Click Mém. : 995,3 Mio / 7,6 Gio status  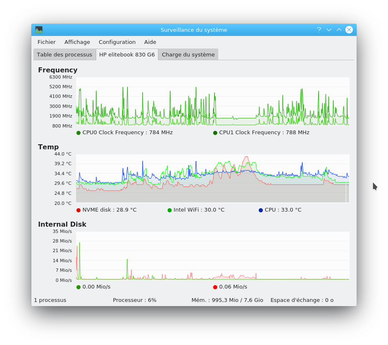click(x=227, y=300)
